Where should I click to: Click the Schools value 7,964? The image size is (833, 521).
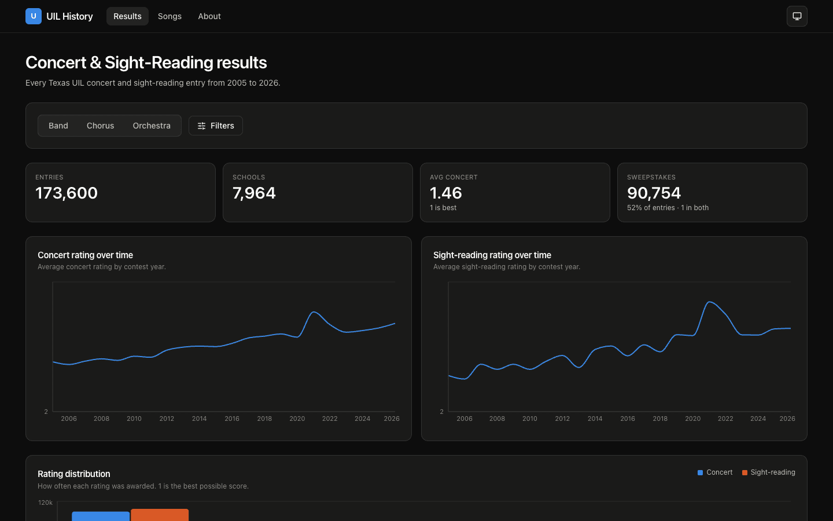click(x=254, y=193)
